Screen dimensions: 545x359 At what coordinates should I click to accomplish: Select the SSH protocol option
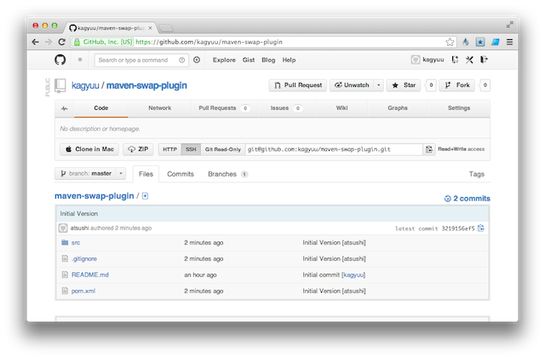click(191, 149)
